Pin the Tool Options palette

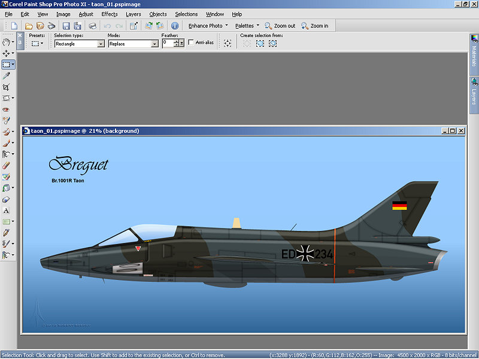tap(20, 42)
